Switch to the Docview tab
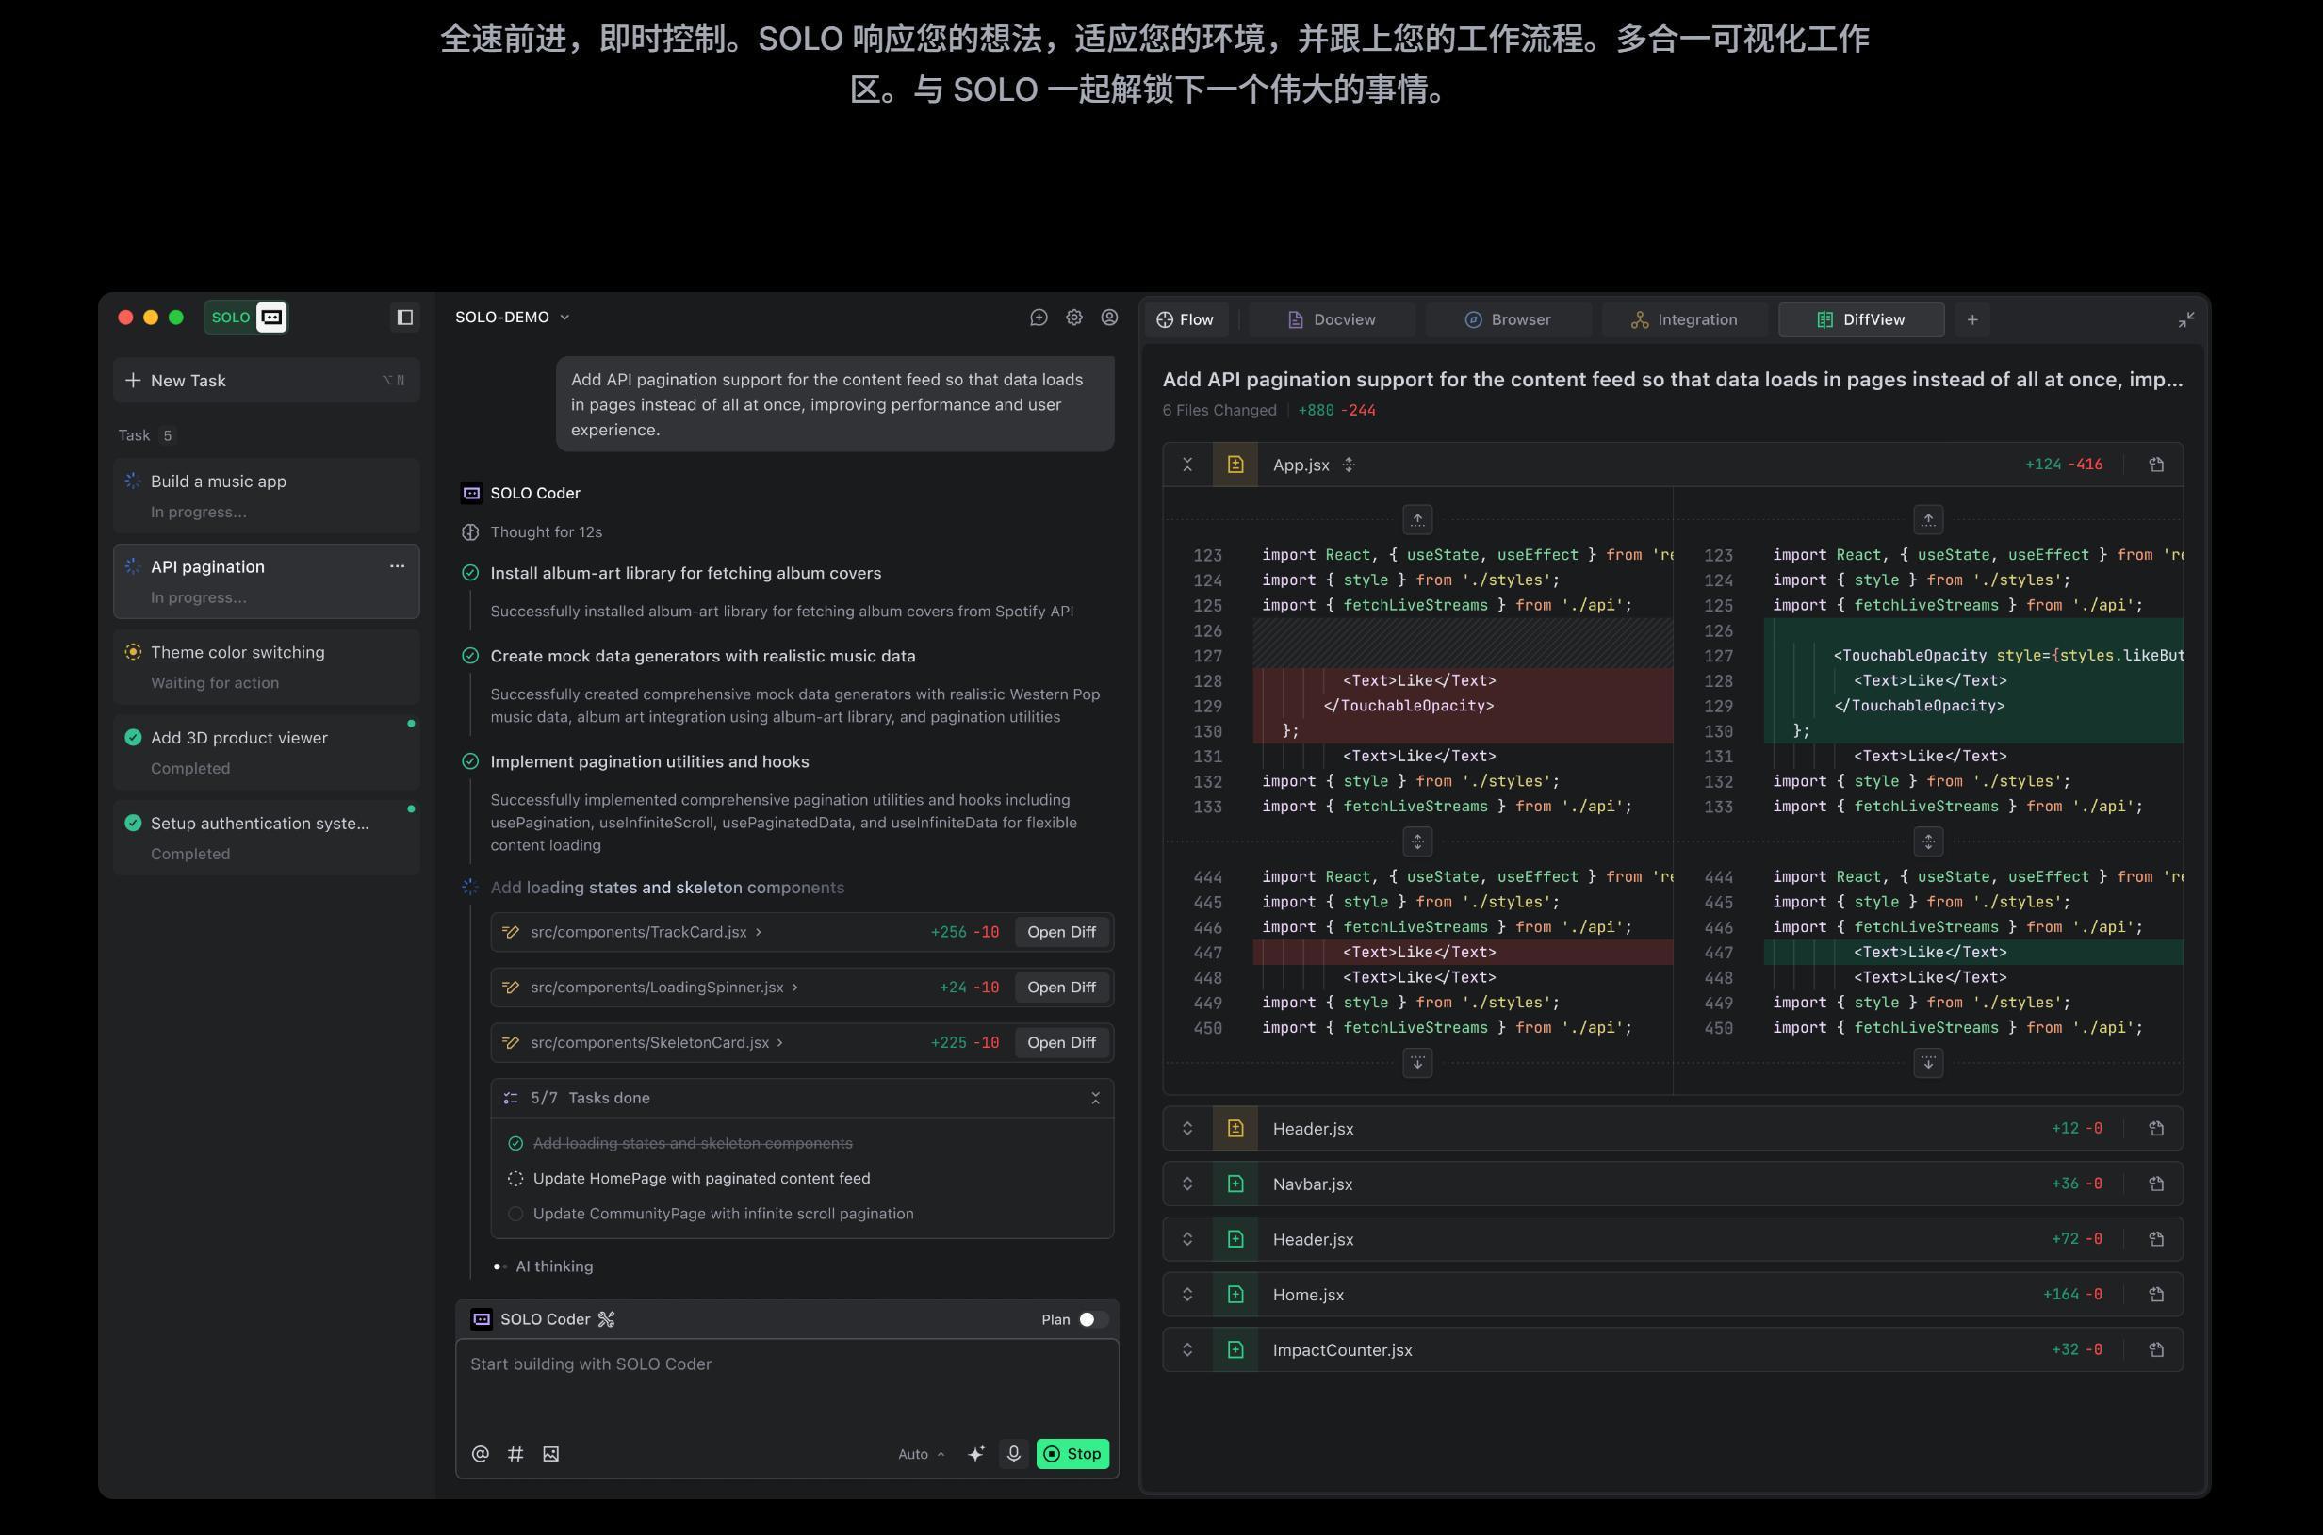This screenshot has width=2323, height=1535. point(1332,320)
